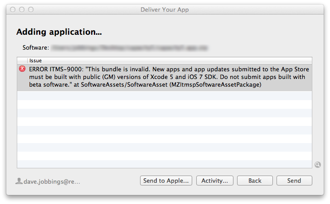This screenshot has height=204, width=330.
Task: Click the user account icon next to dave.jobbings
Action: pyautogui.click(x=19, y=181)
